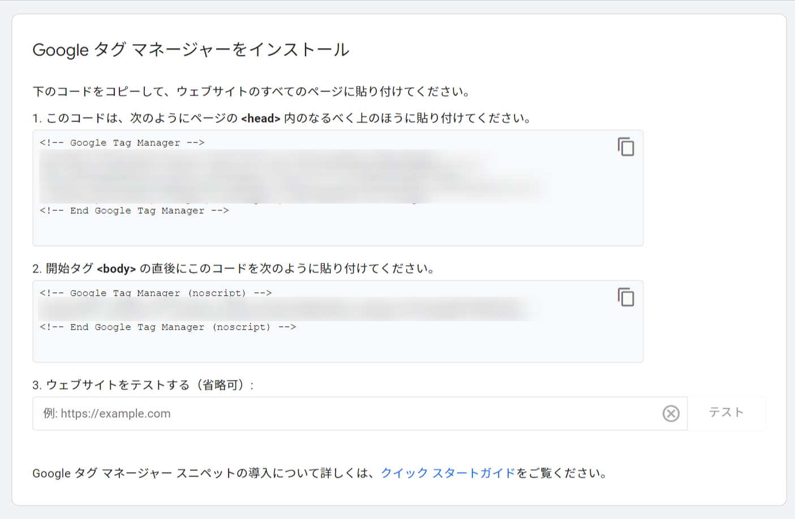Open the クイック スタートガイド link
795x519 pixels.
[448, 473]
